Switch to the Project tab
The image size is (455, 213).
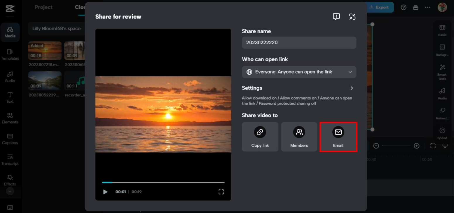(x=43, y=7)
